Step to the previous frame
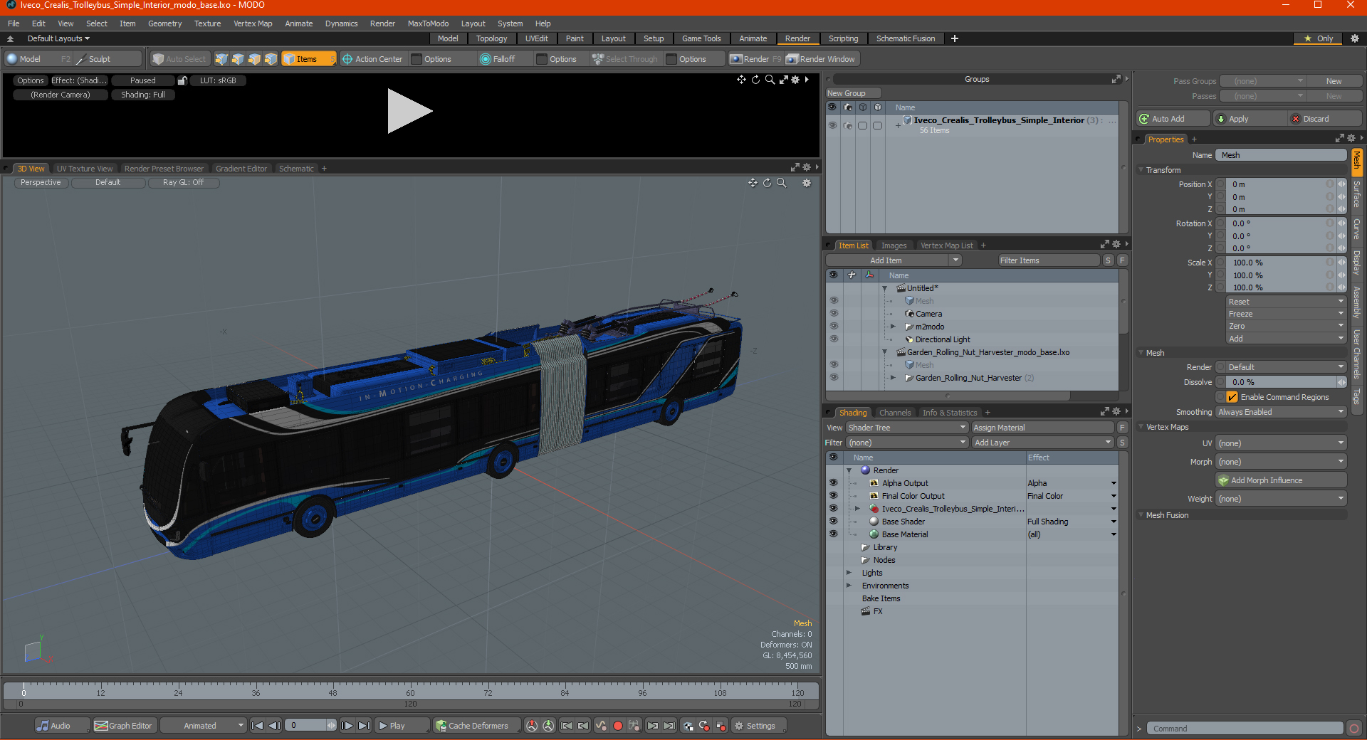Image resolution: width=1367 pixels, height=740 pixels. 274,726
